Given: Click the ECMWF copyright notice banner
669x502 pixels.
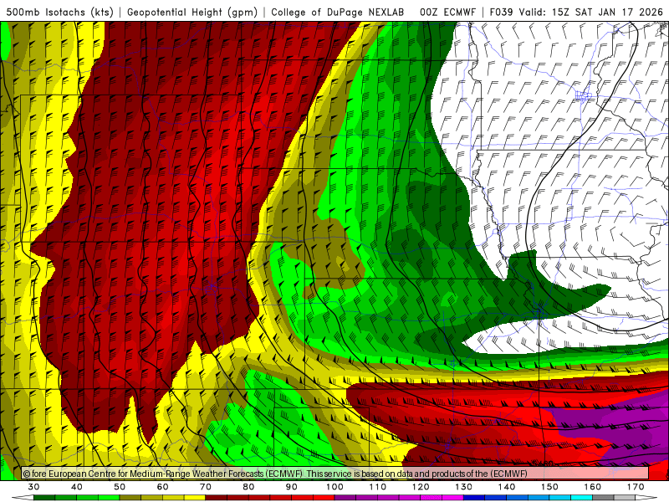Looking at the screenshot, I should pos(335,474).
